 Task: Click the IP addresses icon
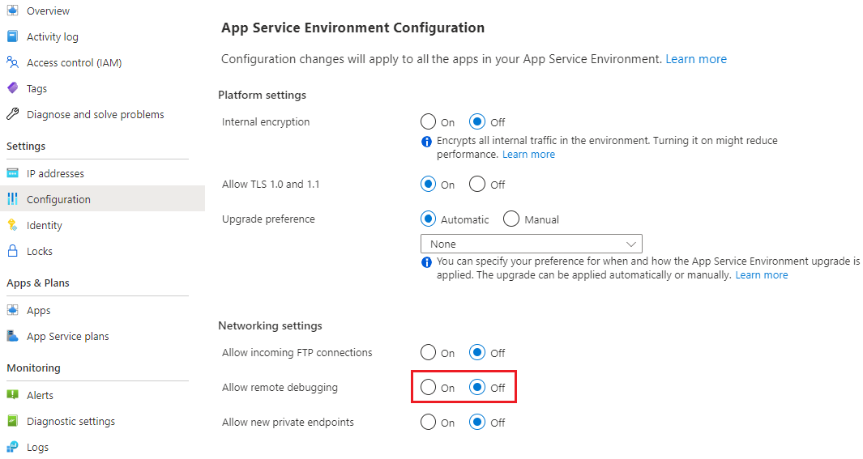click(x=12, y=173)
